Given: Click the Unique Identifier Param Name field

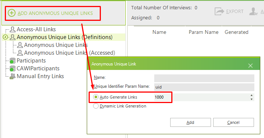Looking at the screenshot, I should 204,87.
